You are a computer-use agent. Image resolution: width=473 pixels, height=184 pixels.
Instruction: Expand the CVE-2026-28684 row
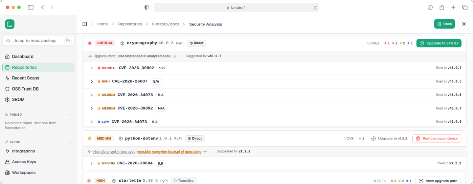coord(92,163)
